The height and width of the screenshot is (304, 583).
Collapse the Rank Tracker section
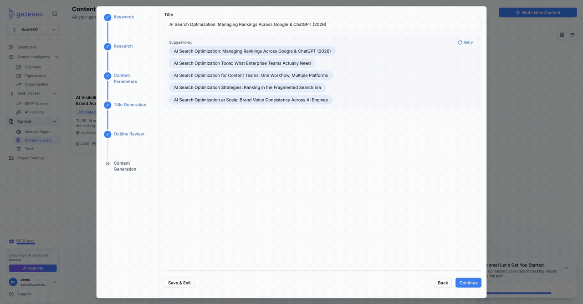tap(55, 93)
